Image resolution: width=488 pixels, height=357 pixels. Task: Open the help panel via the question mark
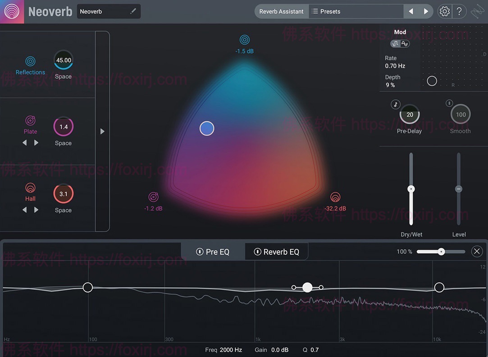[x=459, y=11]
